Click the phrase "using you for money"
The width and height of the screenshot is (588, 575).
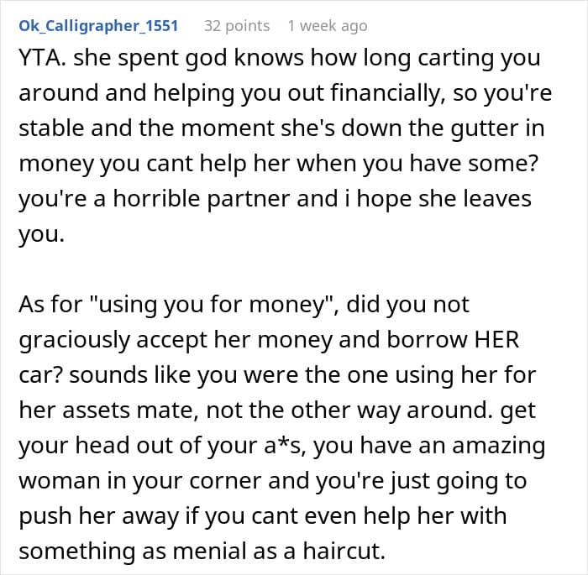coord(213,304)
